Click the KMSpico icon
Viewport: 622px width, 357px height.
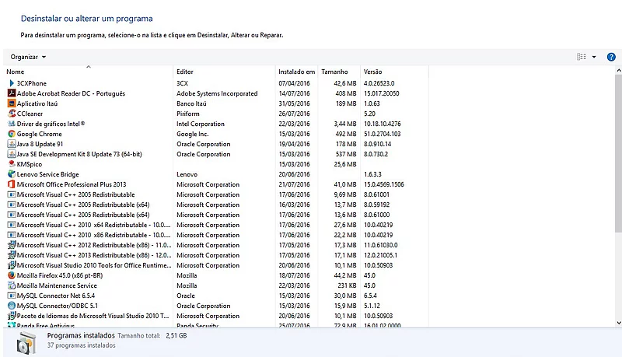coord(12,164)
